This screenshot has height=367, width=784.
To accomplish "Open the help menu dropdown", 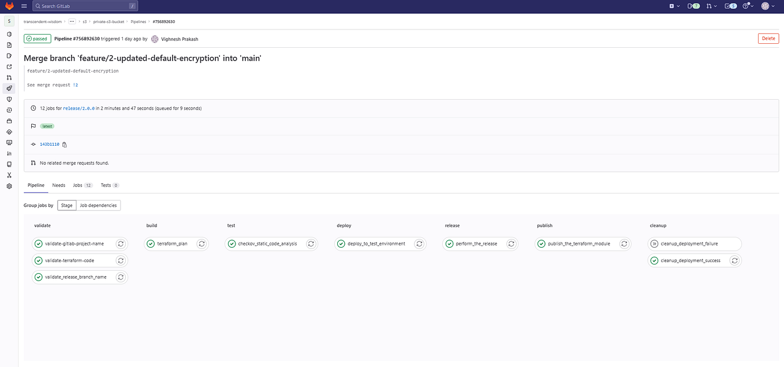I will [x=746, y=5].
